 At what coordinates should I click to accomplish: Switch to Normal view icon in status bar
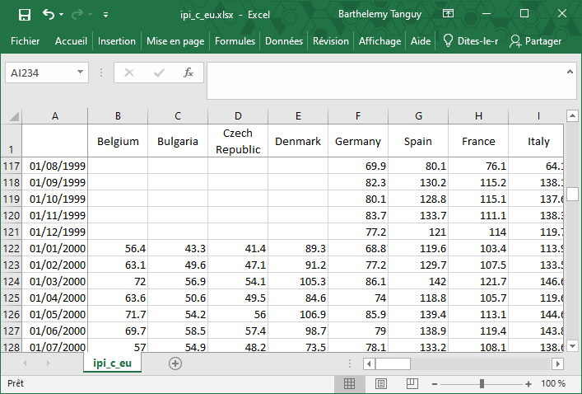tap(349, 383)
